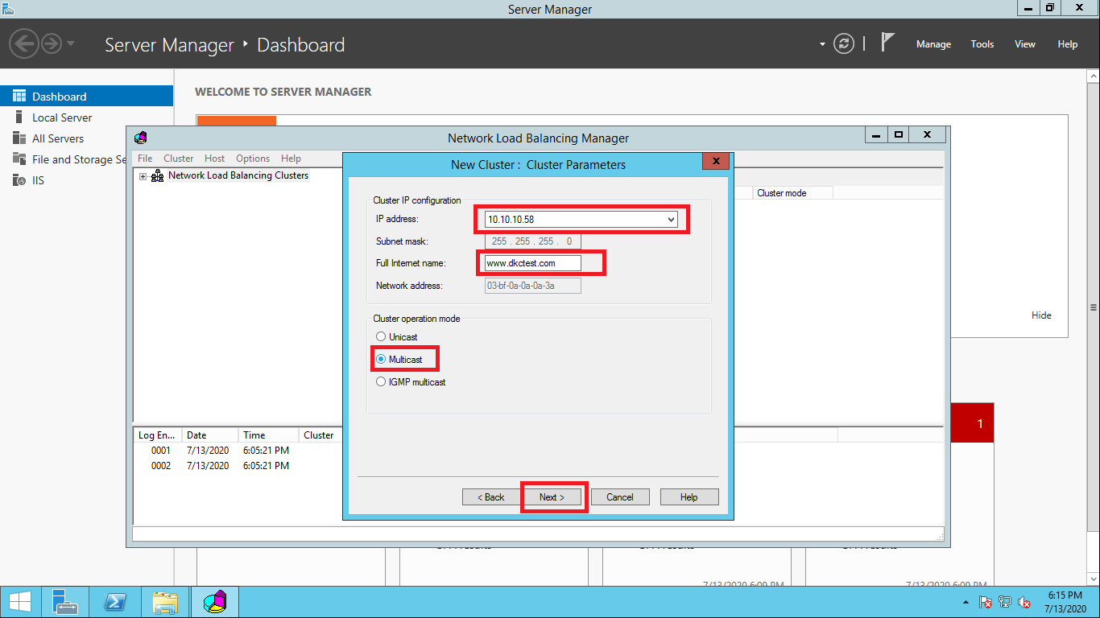Open the Server Manager navigation history dropdown
This screenshot has height=618, width=1100.
(x=71, y=43)
